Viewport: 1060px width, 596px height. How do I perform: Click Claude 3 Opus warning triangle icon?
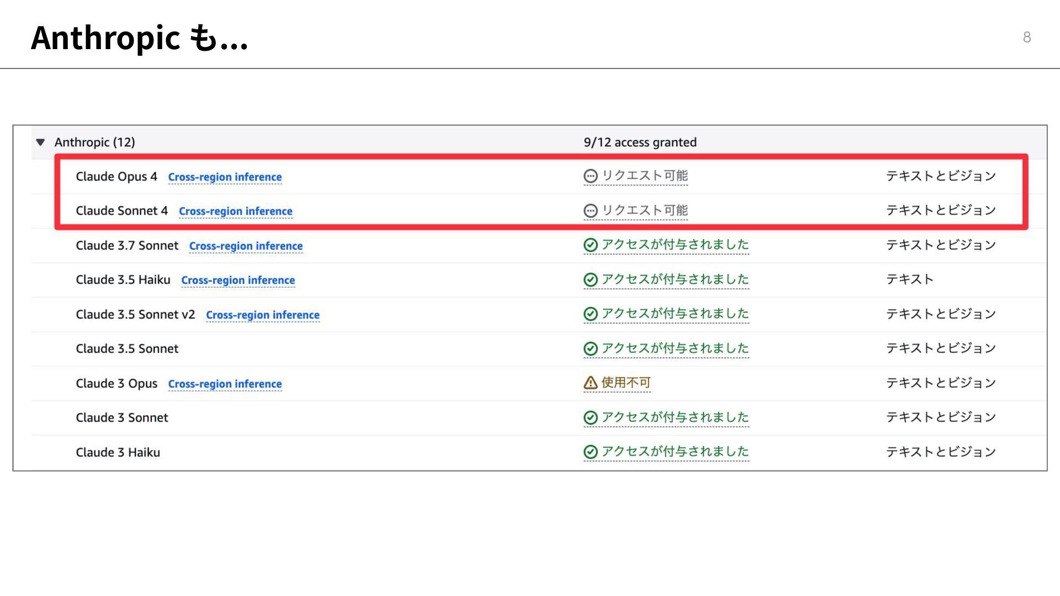tap(590, 382)
